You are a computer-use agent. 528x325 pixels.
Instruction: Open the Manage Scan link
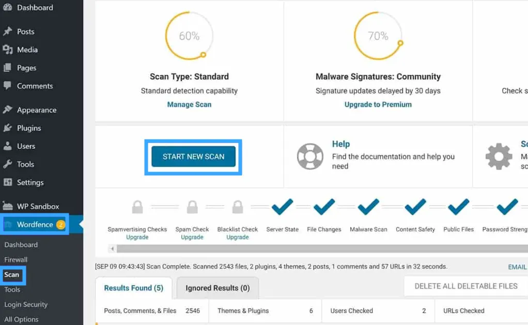coord(190,104)
